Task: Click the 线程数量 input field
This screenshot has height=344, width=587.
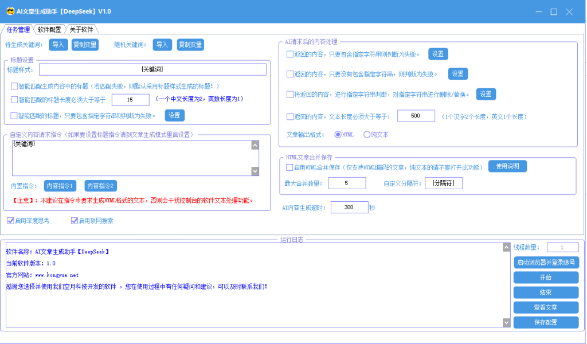Action: [562, 248]
